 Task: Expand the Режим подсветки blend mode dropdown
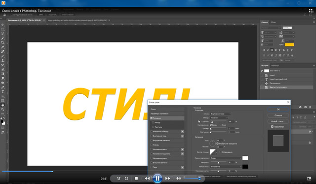[226, 158]
